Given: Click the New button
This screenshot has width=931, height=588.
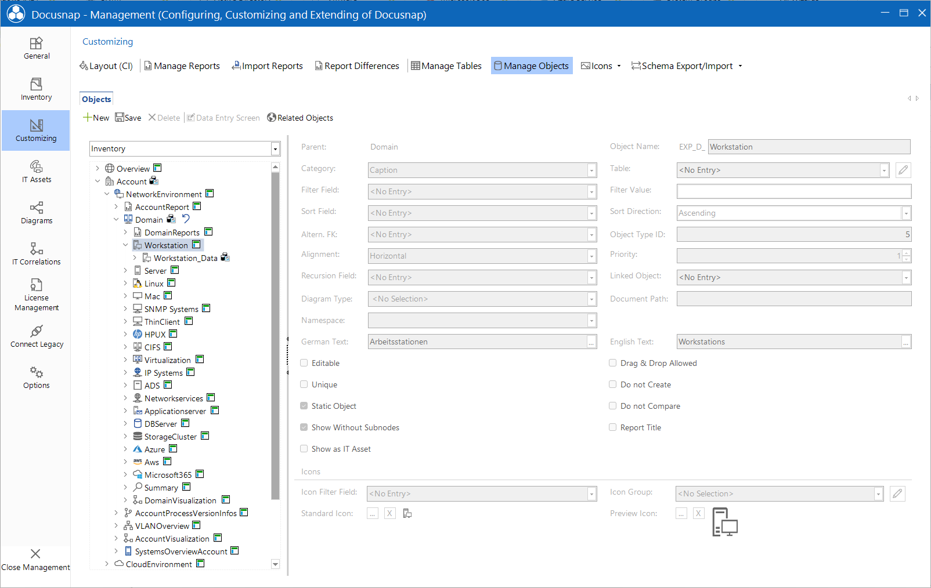Looking at the screenshot, I should click(x=96, y=118).
